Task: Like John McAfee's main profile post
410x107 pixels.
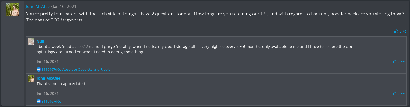Action: [400, 31]
